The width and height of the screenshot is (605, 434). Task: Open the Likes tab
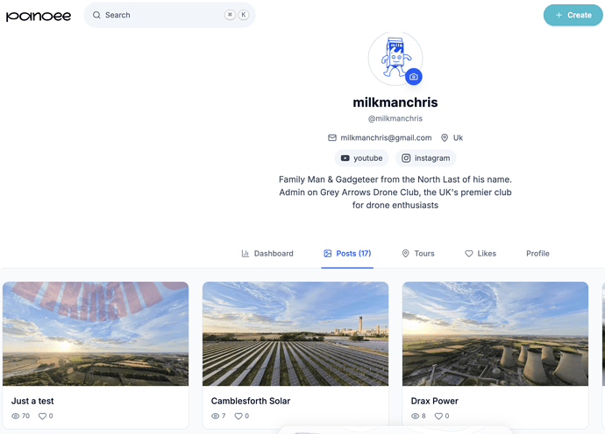tap(480, 254)
